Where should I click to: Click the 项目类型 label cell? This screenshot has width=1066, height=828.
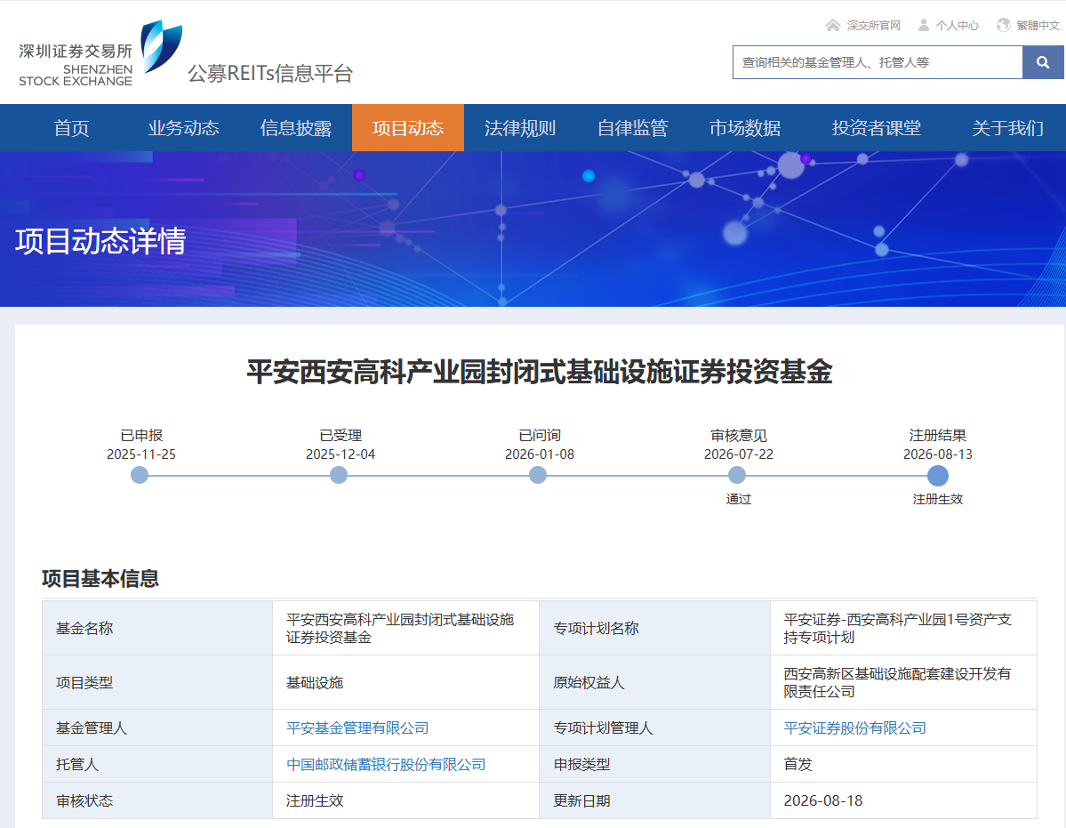tap(157, 682)
